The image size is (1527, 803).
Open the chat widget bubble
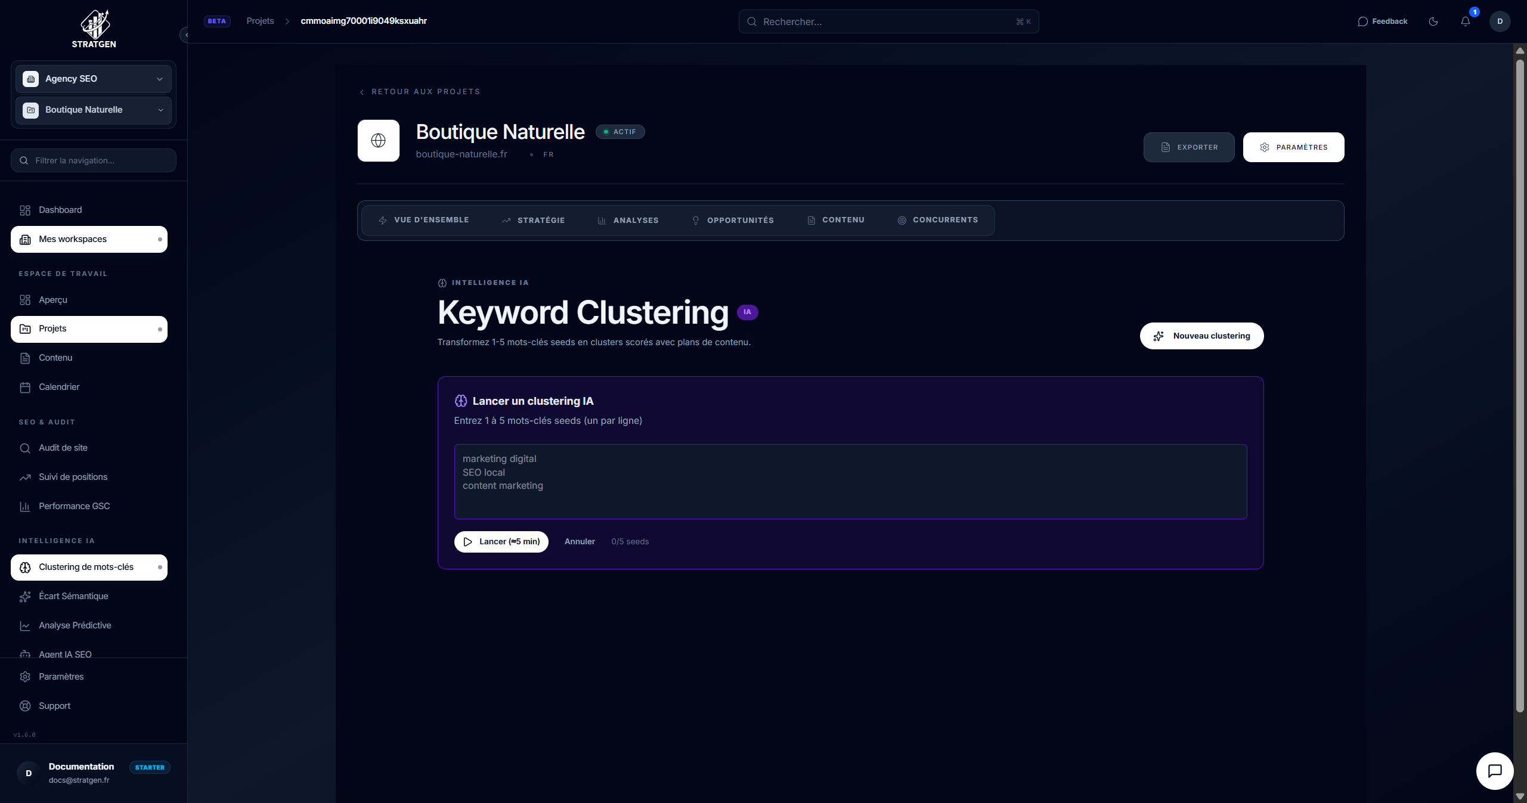1494,771
